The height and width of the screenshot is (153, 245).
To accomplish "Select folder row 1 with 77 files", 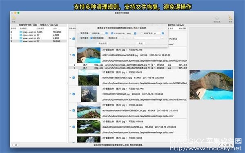I will click(x=39, y=35).
